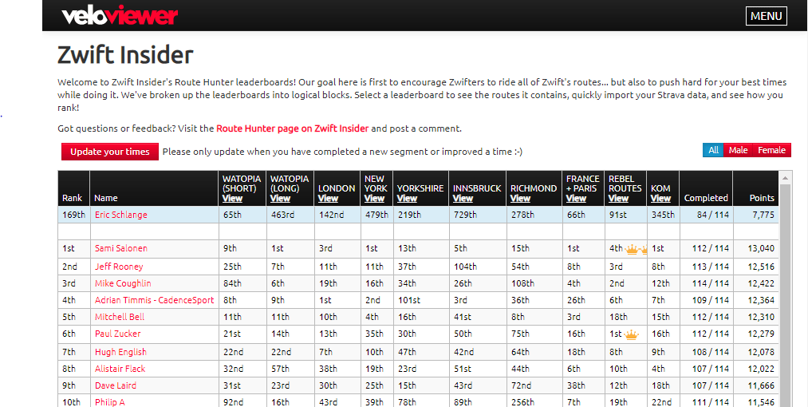Viewport: 808px width, 407px height.
Task: Open Hugh English's profile
Action: point(120,352)
